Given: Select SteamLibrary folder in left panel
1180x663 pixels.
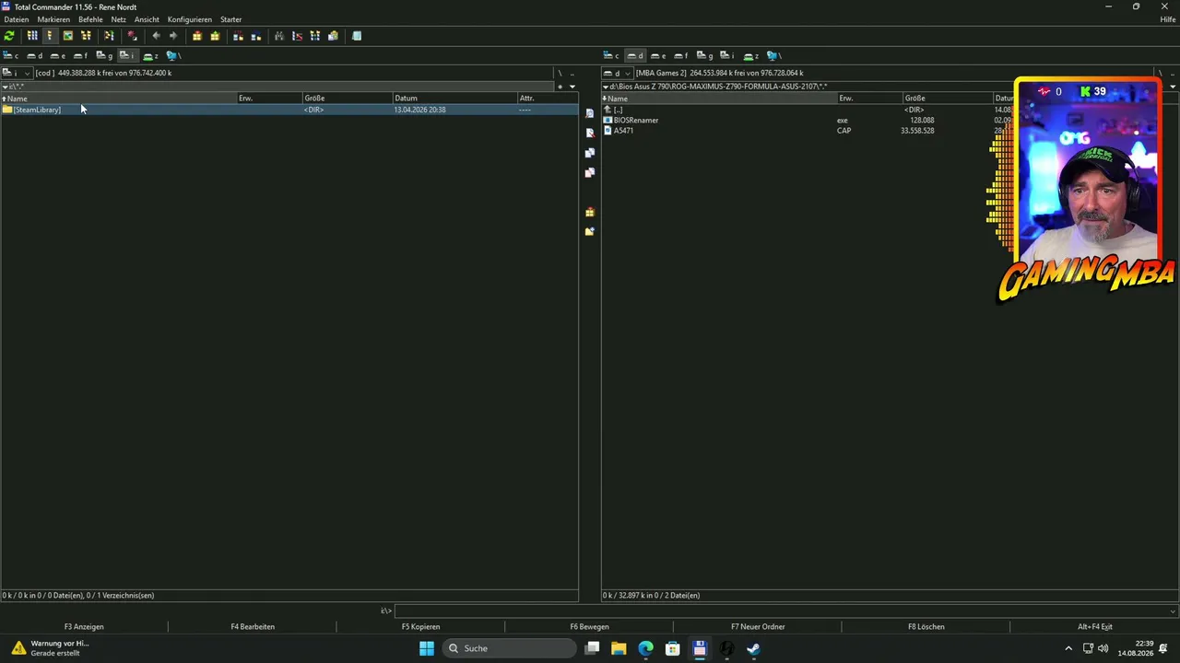Looking at the screenshot, I should pos(289,110).
